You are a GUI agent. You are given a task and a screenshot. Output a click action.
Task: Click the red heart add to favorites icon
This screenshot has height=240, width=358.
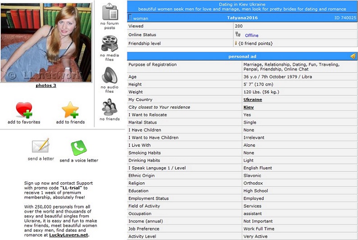tap(24, 110)
